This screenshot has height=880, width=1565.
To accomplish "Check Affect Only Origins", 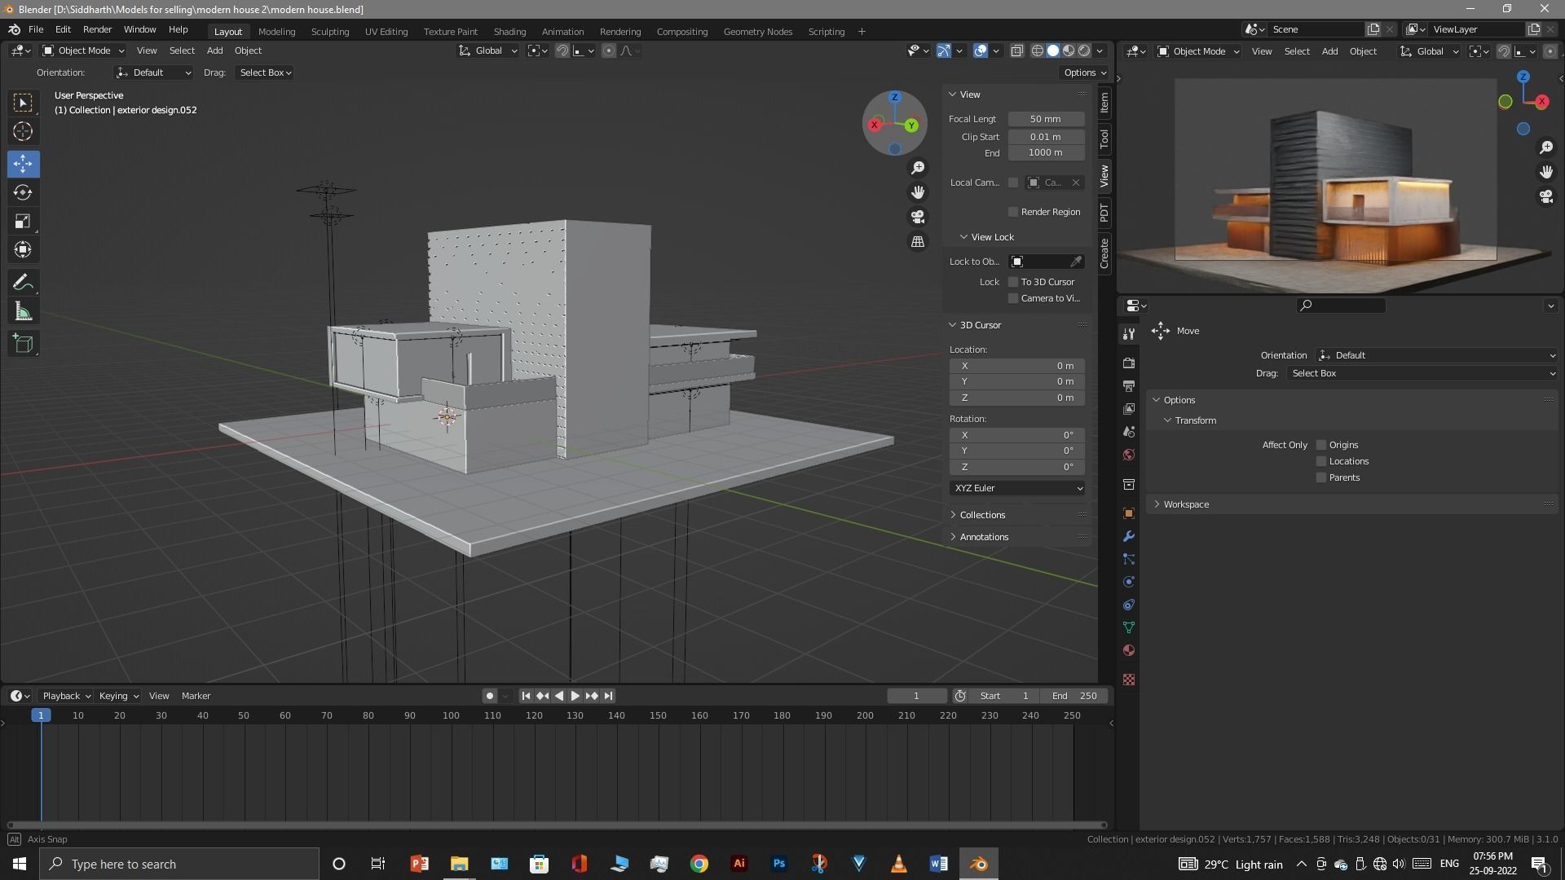I will 1321,445.
